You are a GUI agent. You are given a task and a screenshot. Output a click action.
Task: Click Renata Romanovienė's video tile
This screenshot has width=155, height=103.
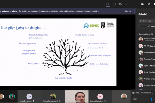53,97
